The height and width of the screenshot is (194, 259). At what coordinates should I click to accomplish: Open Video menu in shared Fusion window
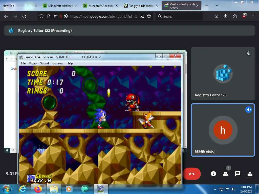(33, 63)
